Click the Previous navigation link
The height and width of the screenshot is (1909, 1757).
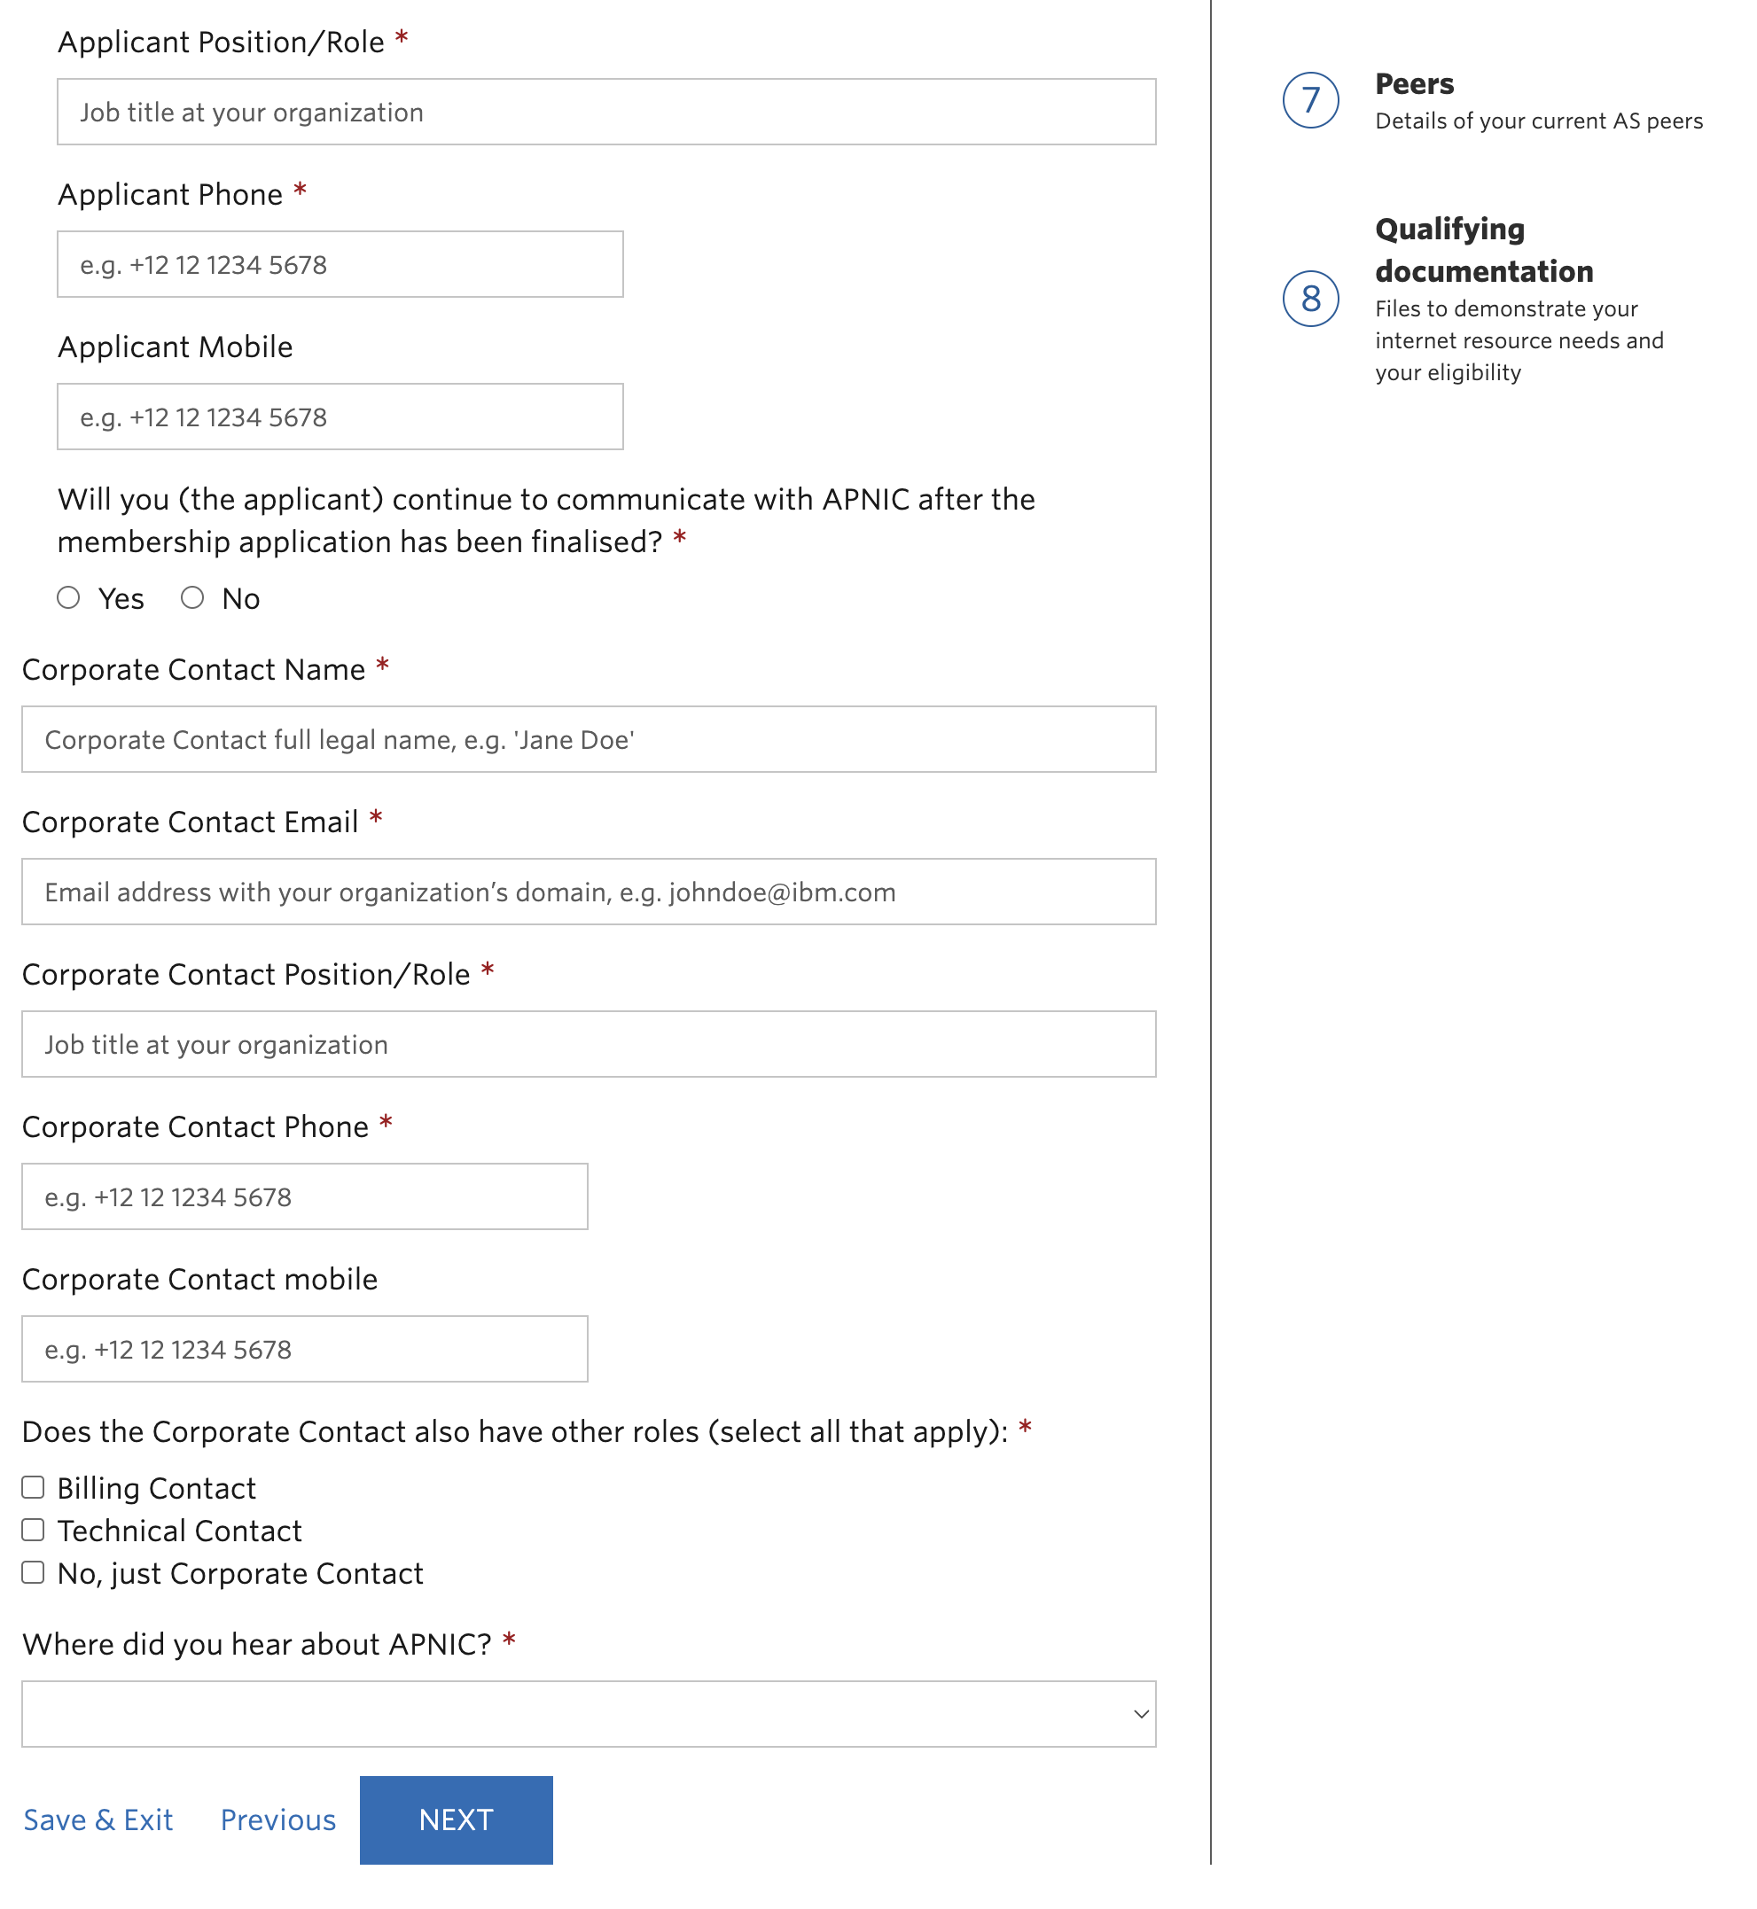[x=277, y=1819]
